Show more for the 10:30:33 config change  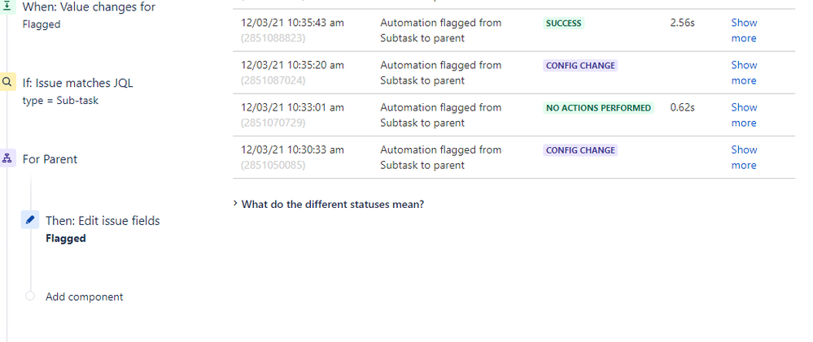(x=744, y=158)
